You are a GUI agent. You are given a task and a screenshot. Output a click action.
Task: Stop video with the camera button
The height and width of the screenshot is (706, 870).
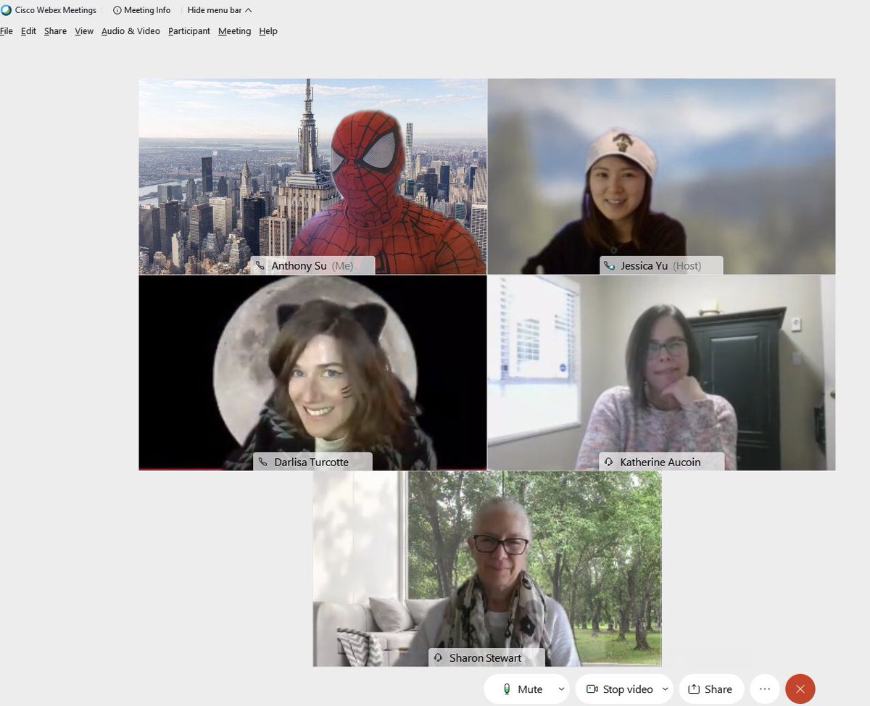[618, 689]
